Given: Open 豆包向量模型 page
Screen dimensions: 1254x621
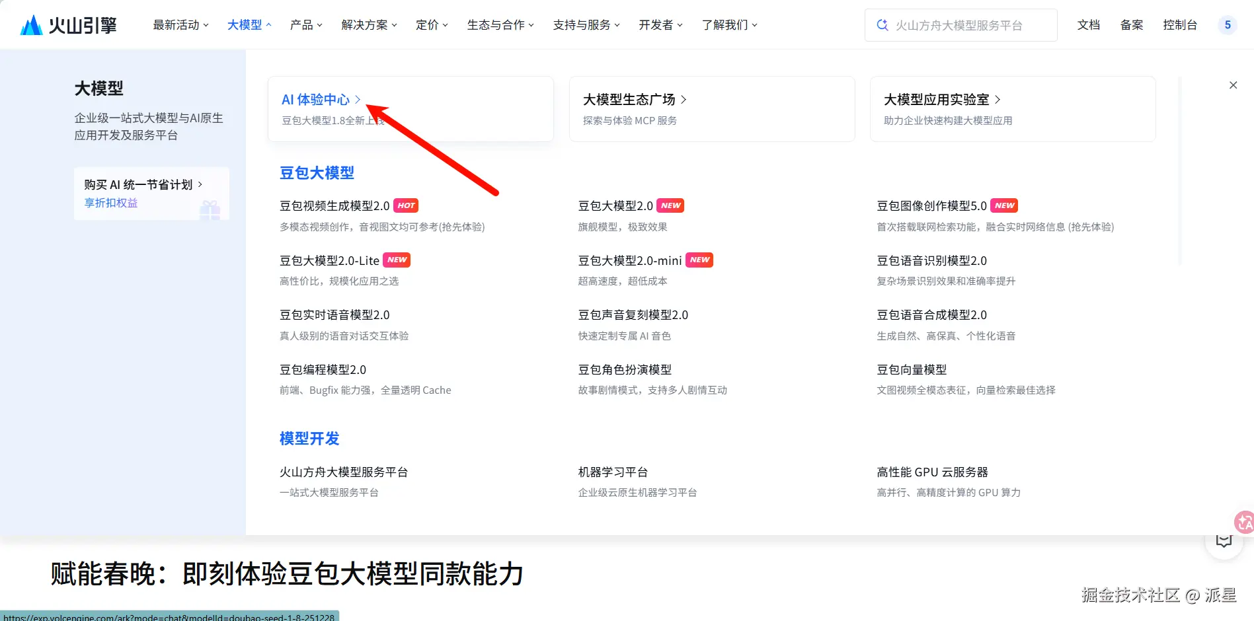Looking at the screenshot, I should pyautogui.click(x=912, y=370).
